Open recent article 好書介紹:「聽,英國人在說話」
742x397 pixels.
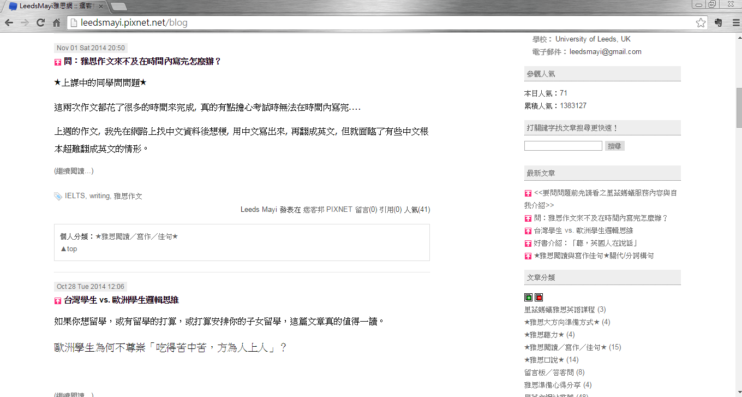point(586,243)
